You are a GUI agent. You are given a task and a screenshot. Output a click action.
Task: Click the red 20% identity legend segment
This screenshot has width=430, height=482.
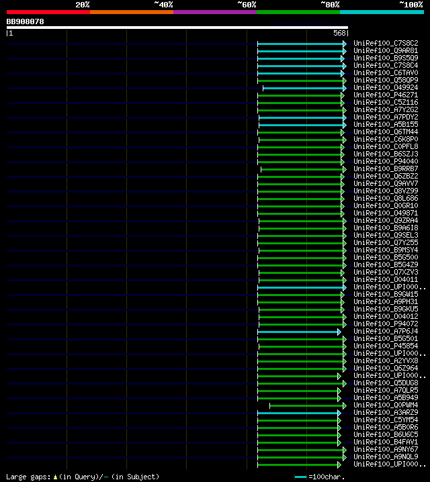[x=48, y=12]
